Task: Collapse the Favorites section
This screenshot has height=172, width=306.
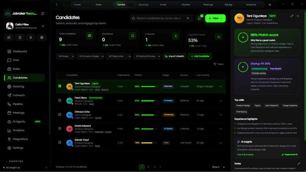Action: [x=14, y=161]
